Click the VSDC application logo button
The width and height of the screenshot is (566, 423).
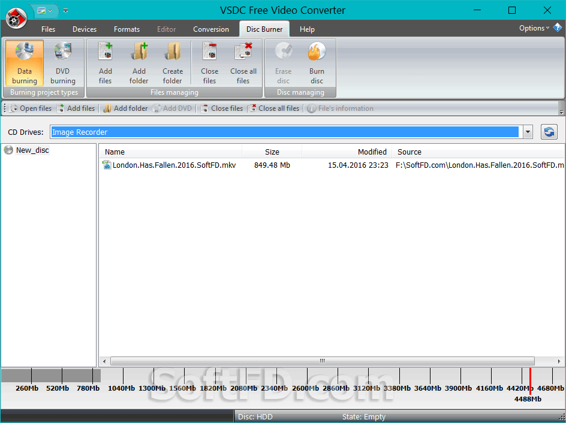click(16, 17)
